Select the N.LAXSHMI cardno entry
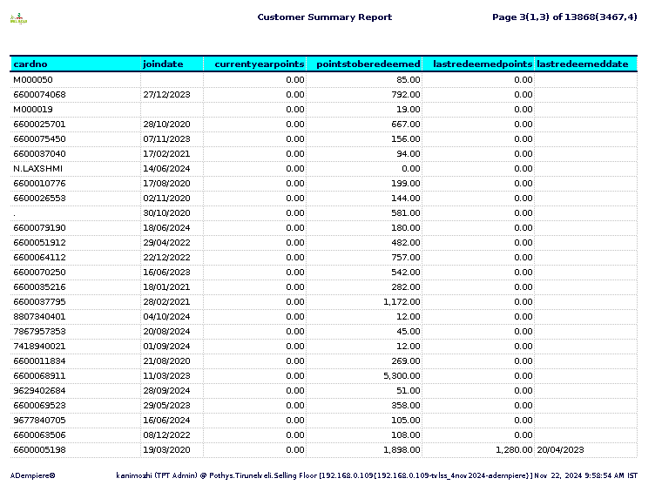This screenshot has width=662, height=485. tap(37, 168)
